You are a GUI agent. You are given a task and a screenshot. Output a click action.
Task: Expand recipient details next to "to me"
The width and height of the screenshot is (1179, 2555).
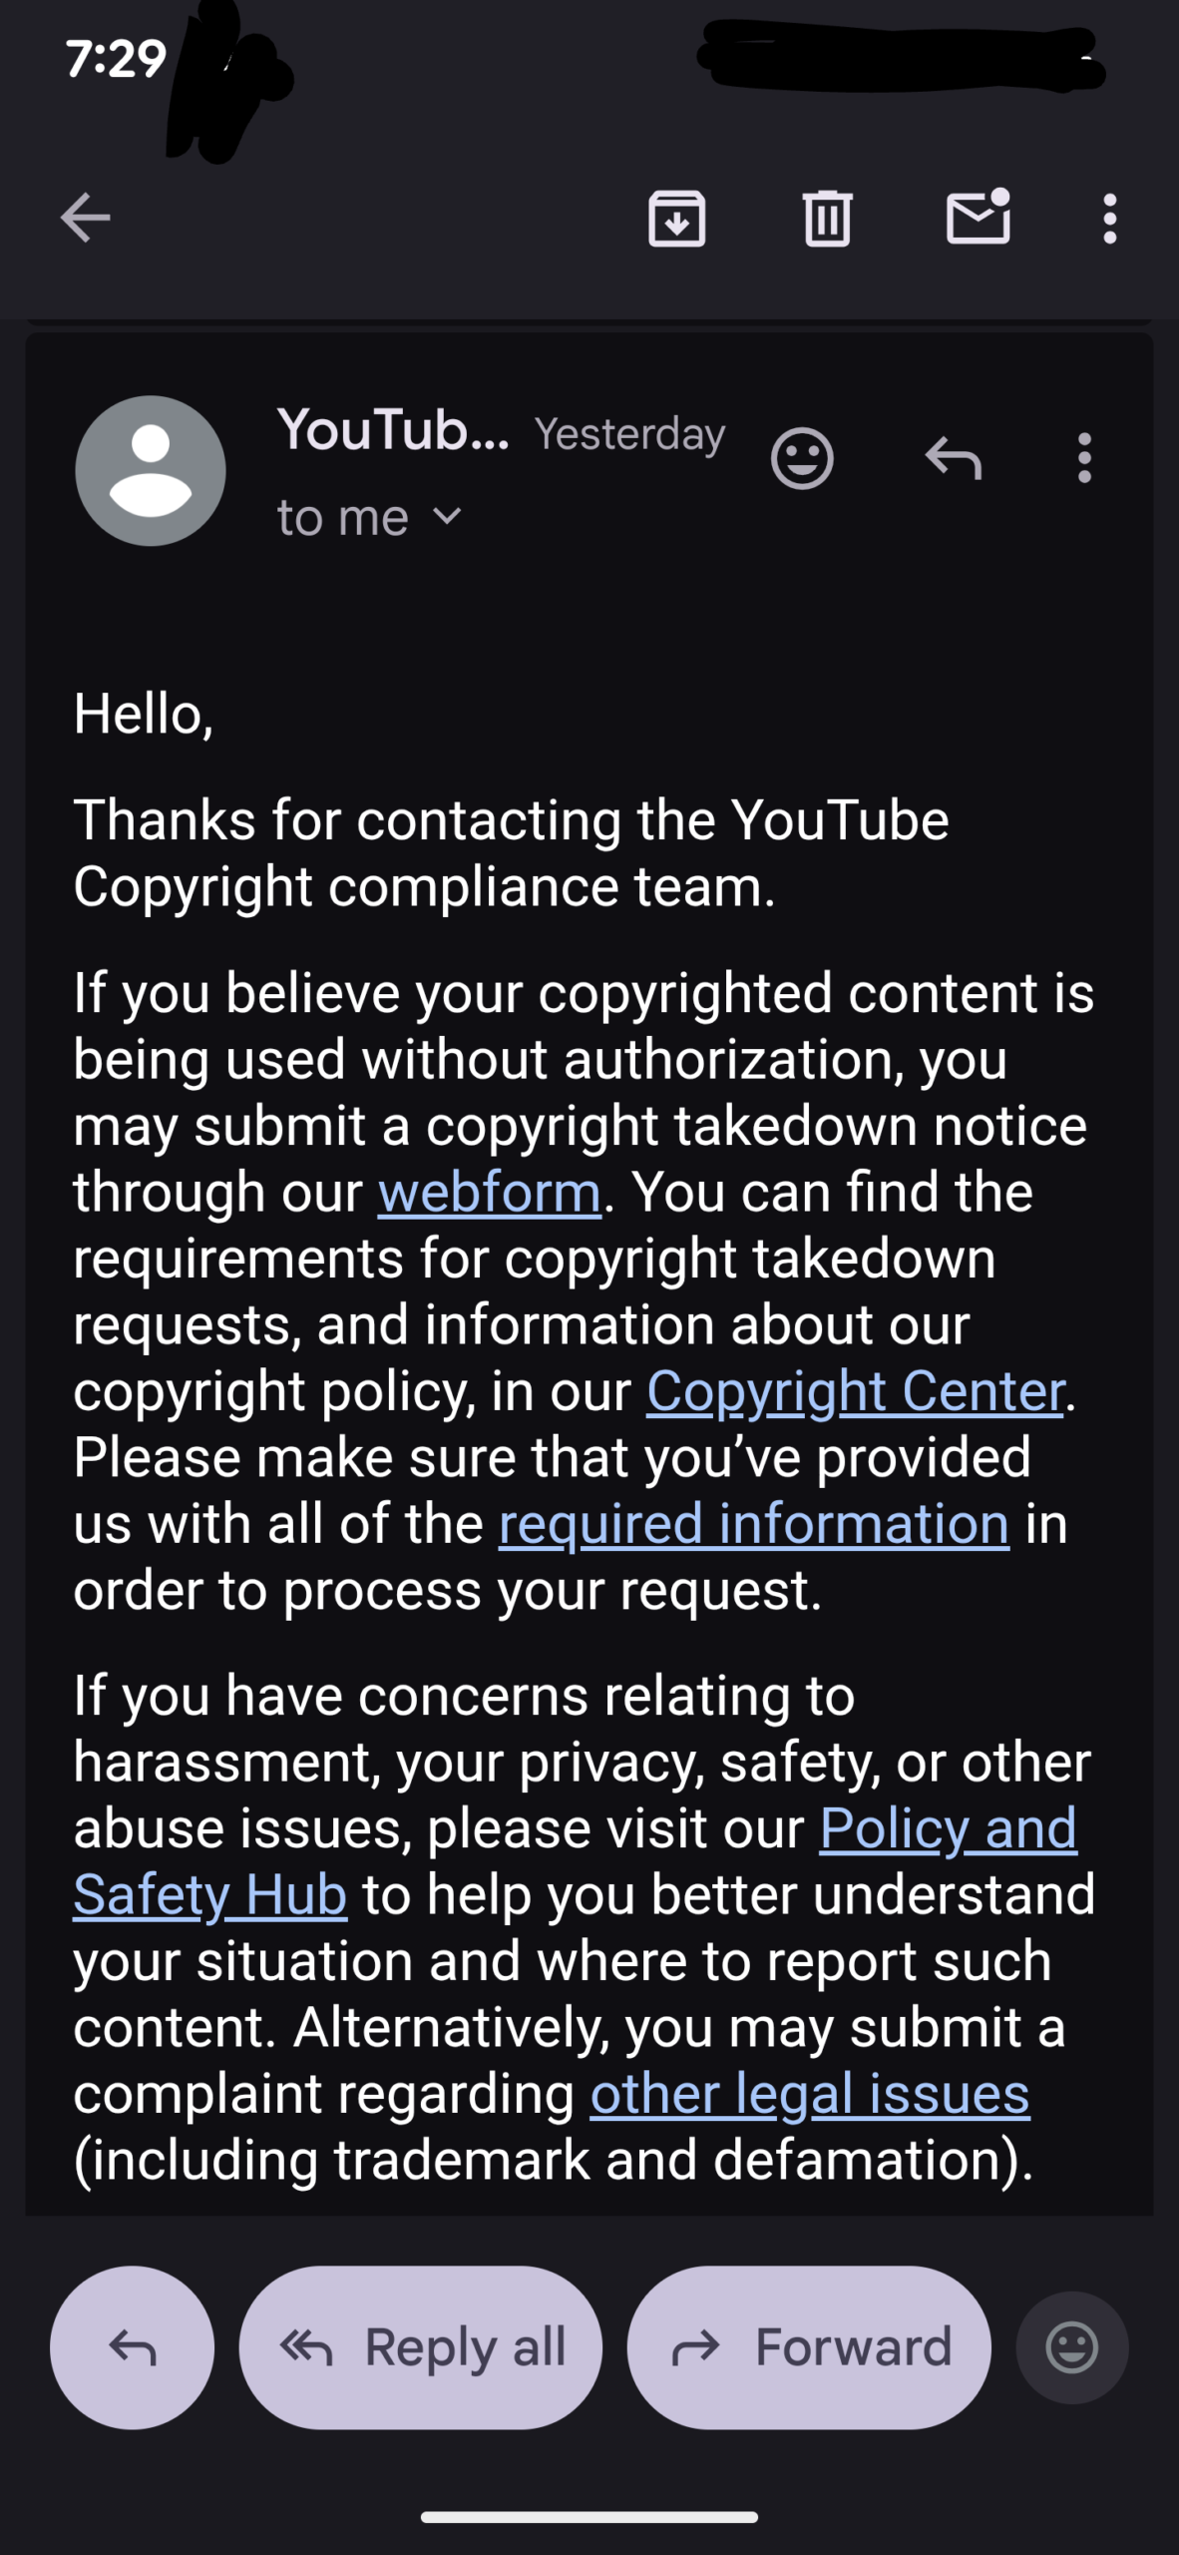[x=448, y=517]
